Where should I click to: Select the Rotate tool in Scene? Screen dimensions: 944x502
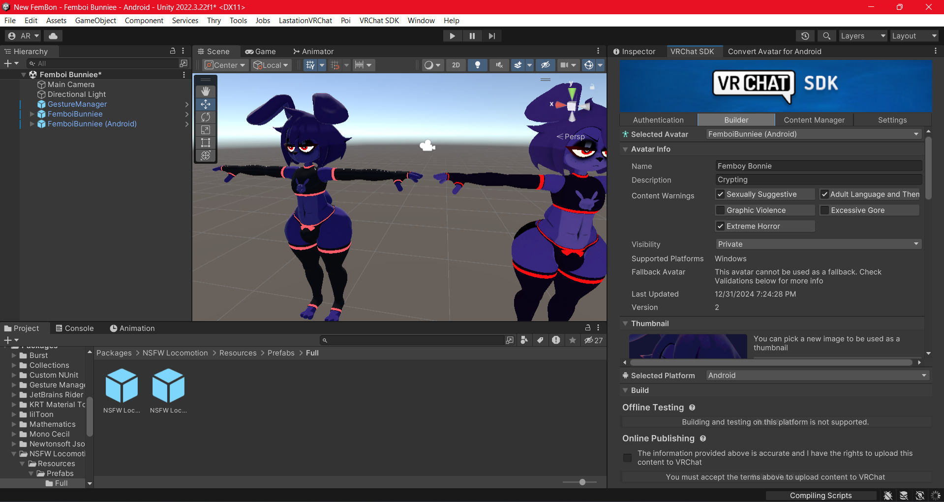click(x=206, y=117)
